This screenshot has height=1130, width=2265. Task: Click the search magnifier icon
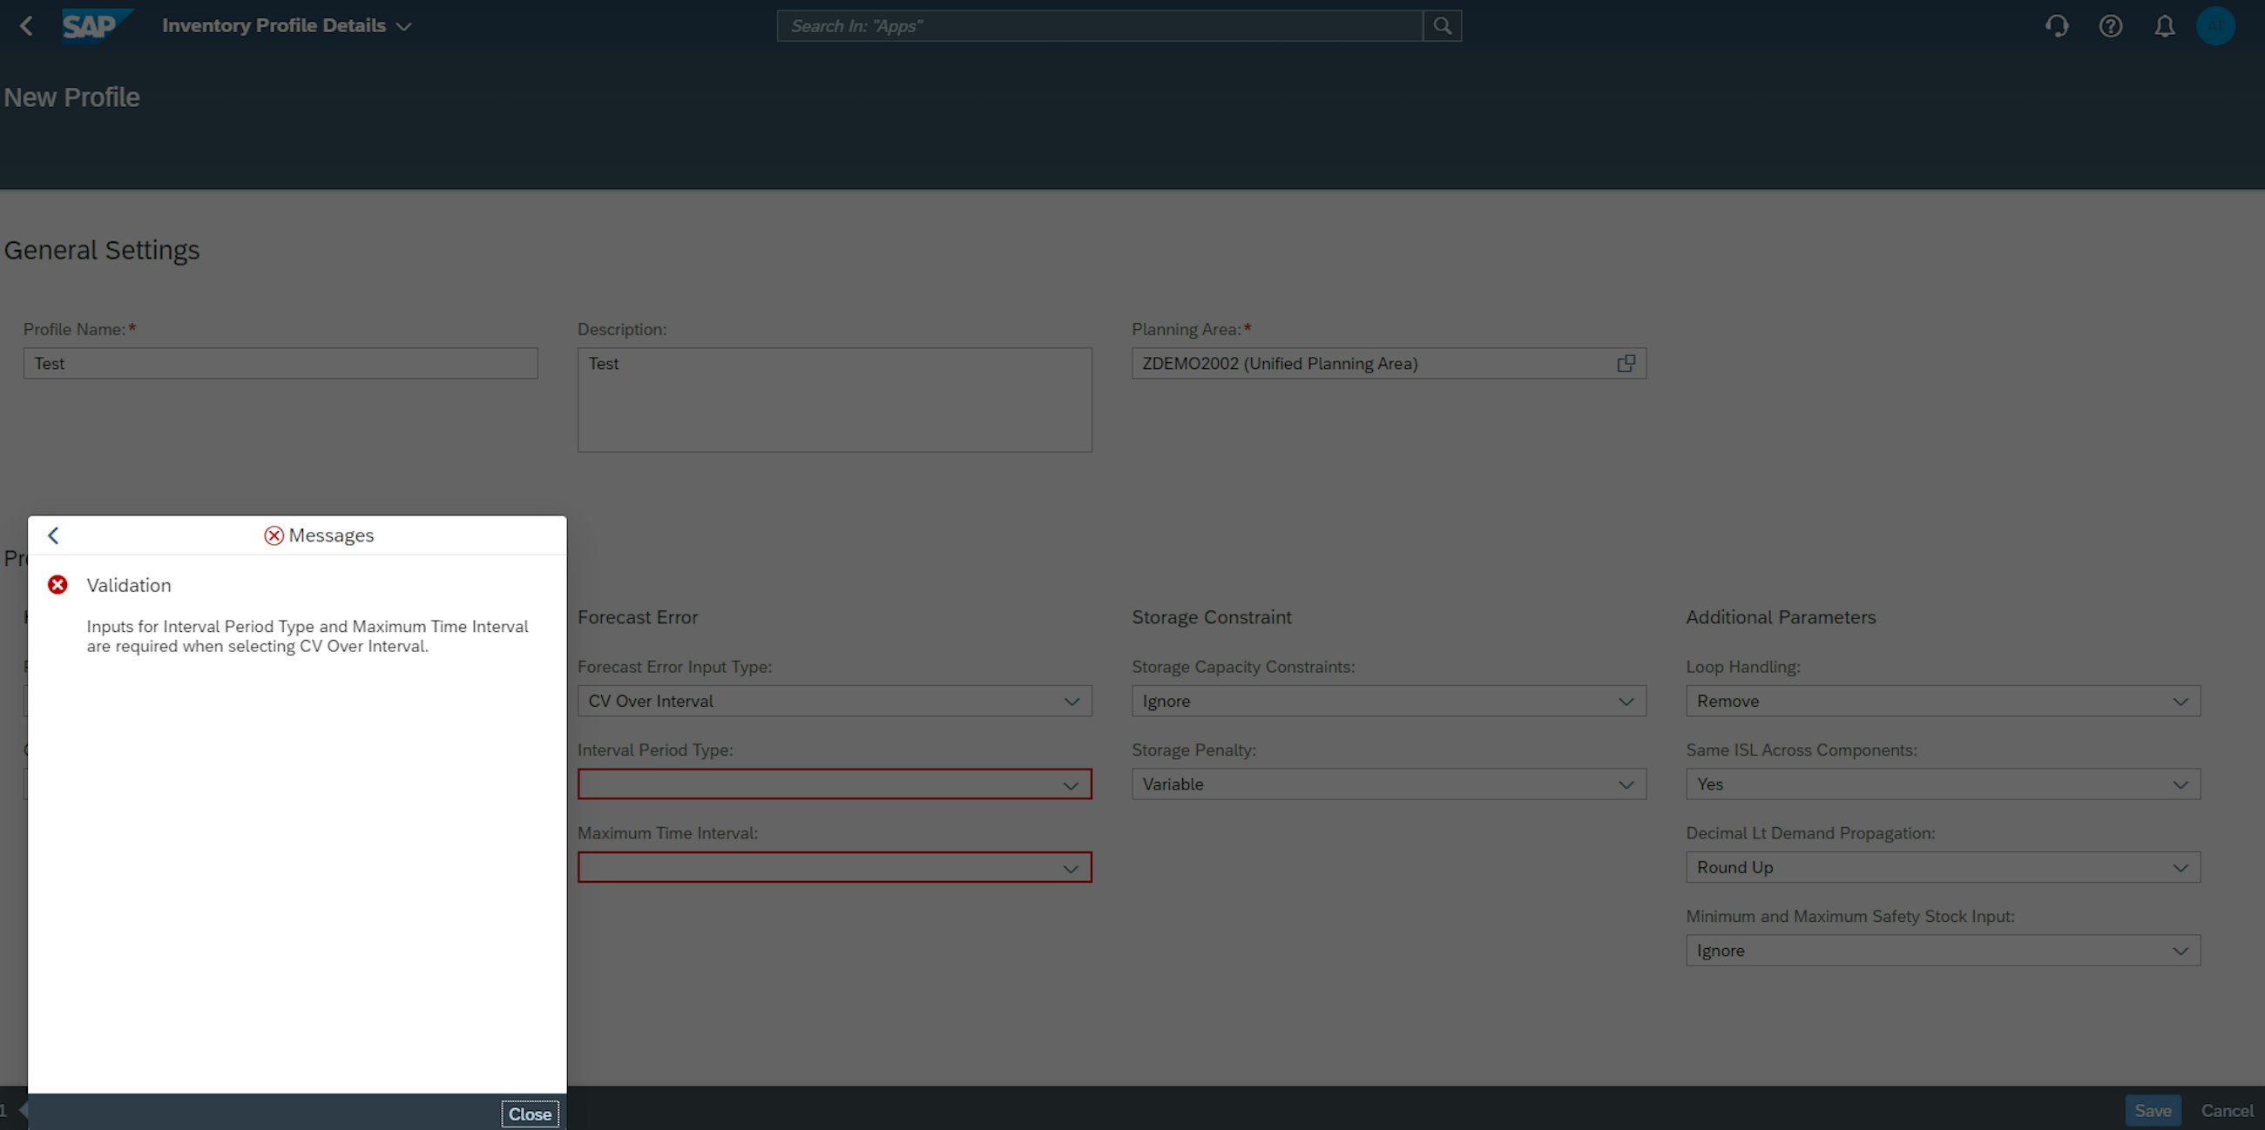pos(1442,26)
